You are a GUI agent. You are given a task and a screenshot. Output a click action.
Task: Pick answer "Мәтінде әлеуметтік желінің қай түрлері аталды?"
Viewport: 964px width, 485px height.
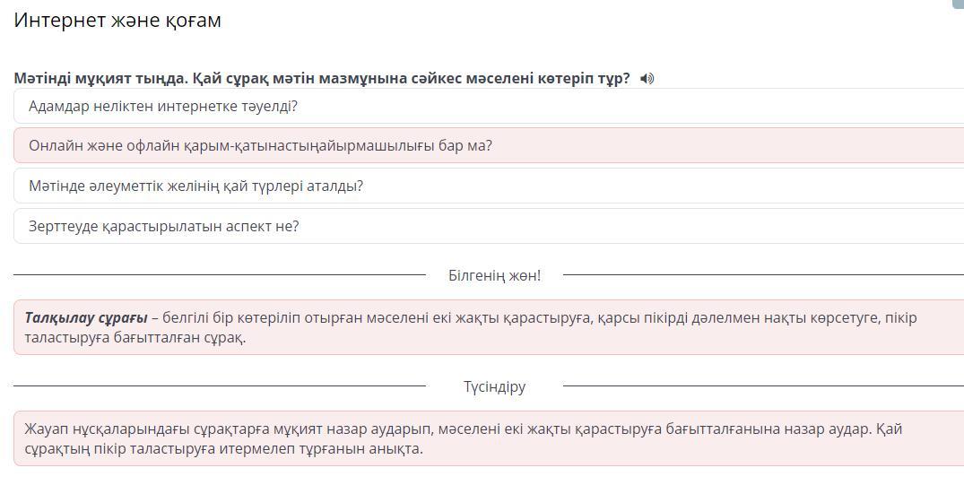coord(195,186)
